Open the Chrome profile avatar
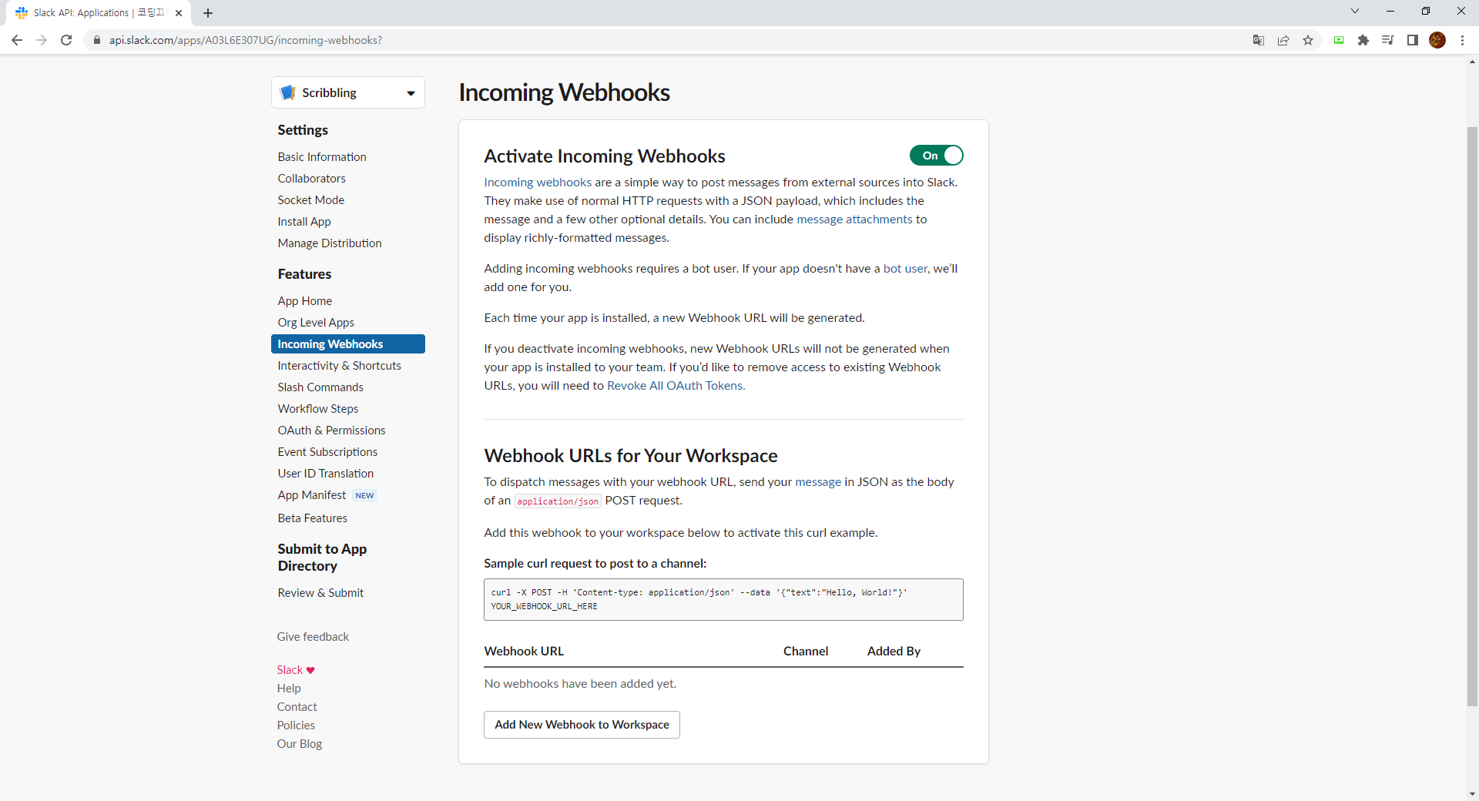 [x=1437, y=40]
